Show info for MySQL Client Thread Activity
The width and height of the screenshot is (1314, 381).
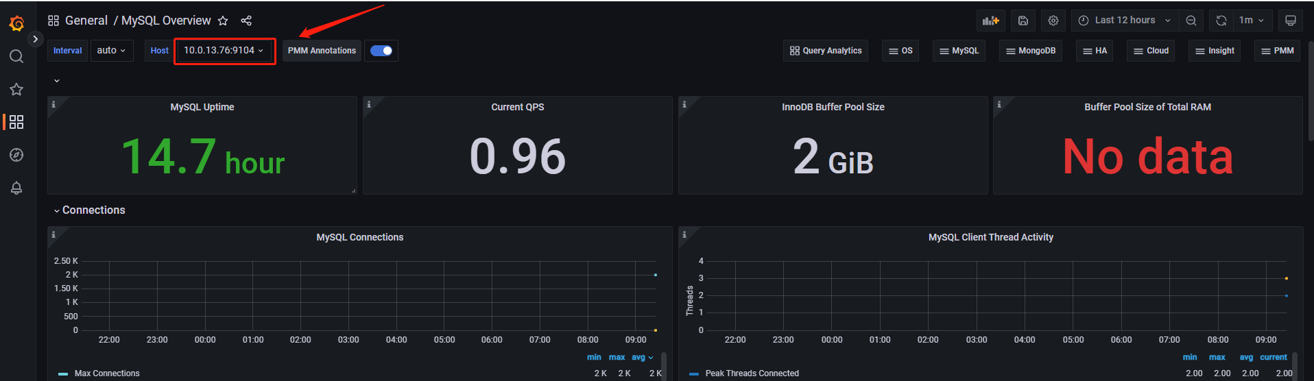[x=684, y=234]
